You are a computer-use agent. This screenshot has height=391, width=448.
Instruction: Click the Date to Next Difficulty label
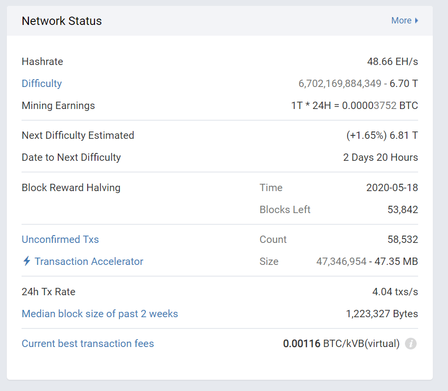pos(71,157)
